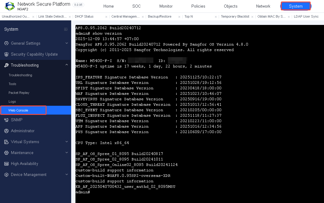Click the SNMP icon in the sidebar
This screenshot has height=203, width=324.
6,120
